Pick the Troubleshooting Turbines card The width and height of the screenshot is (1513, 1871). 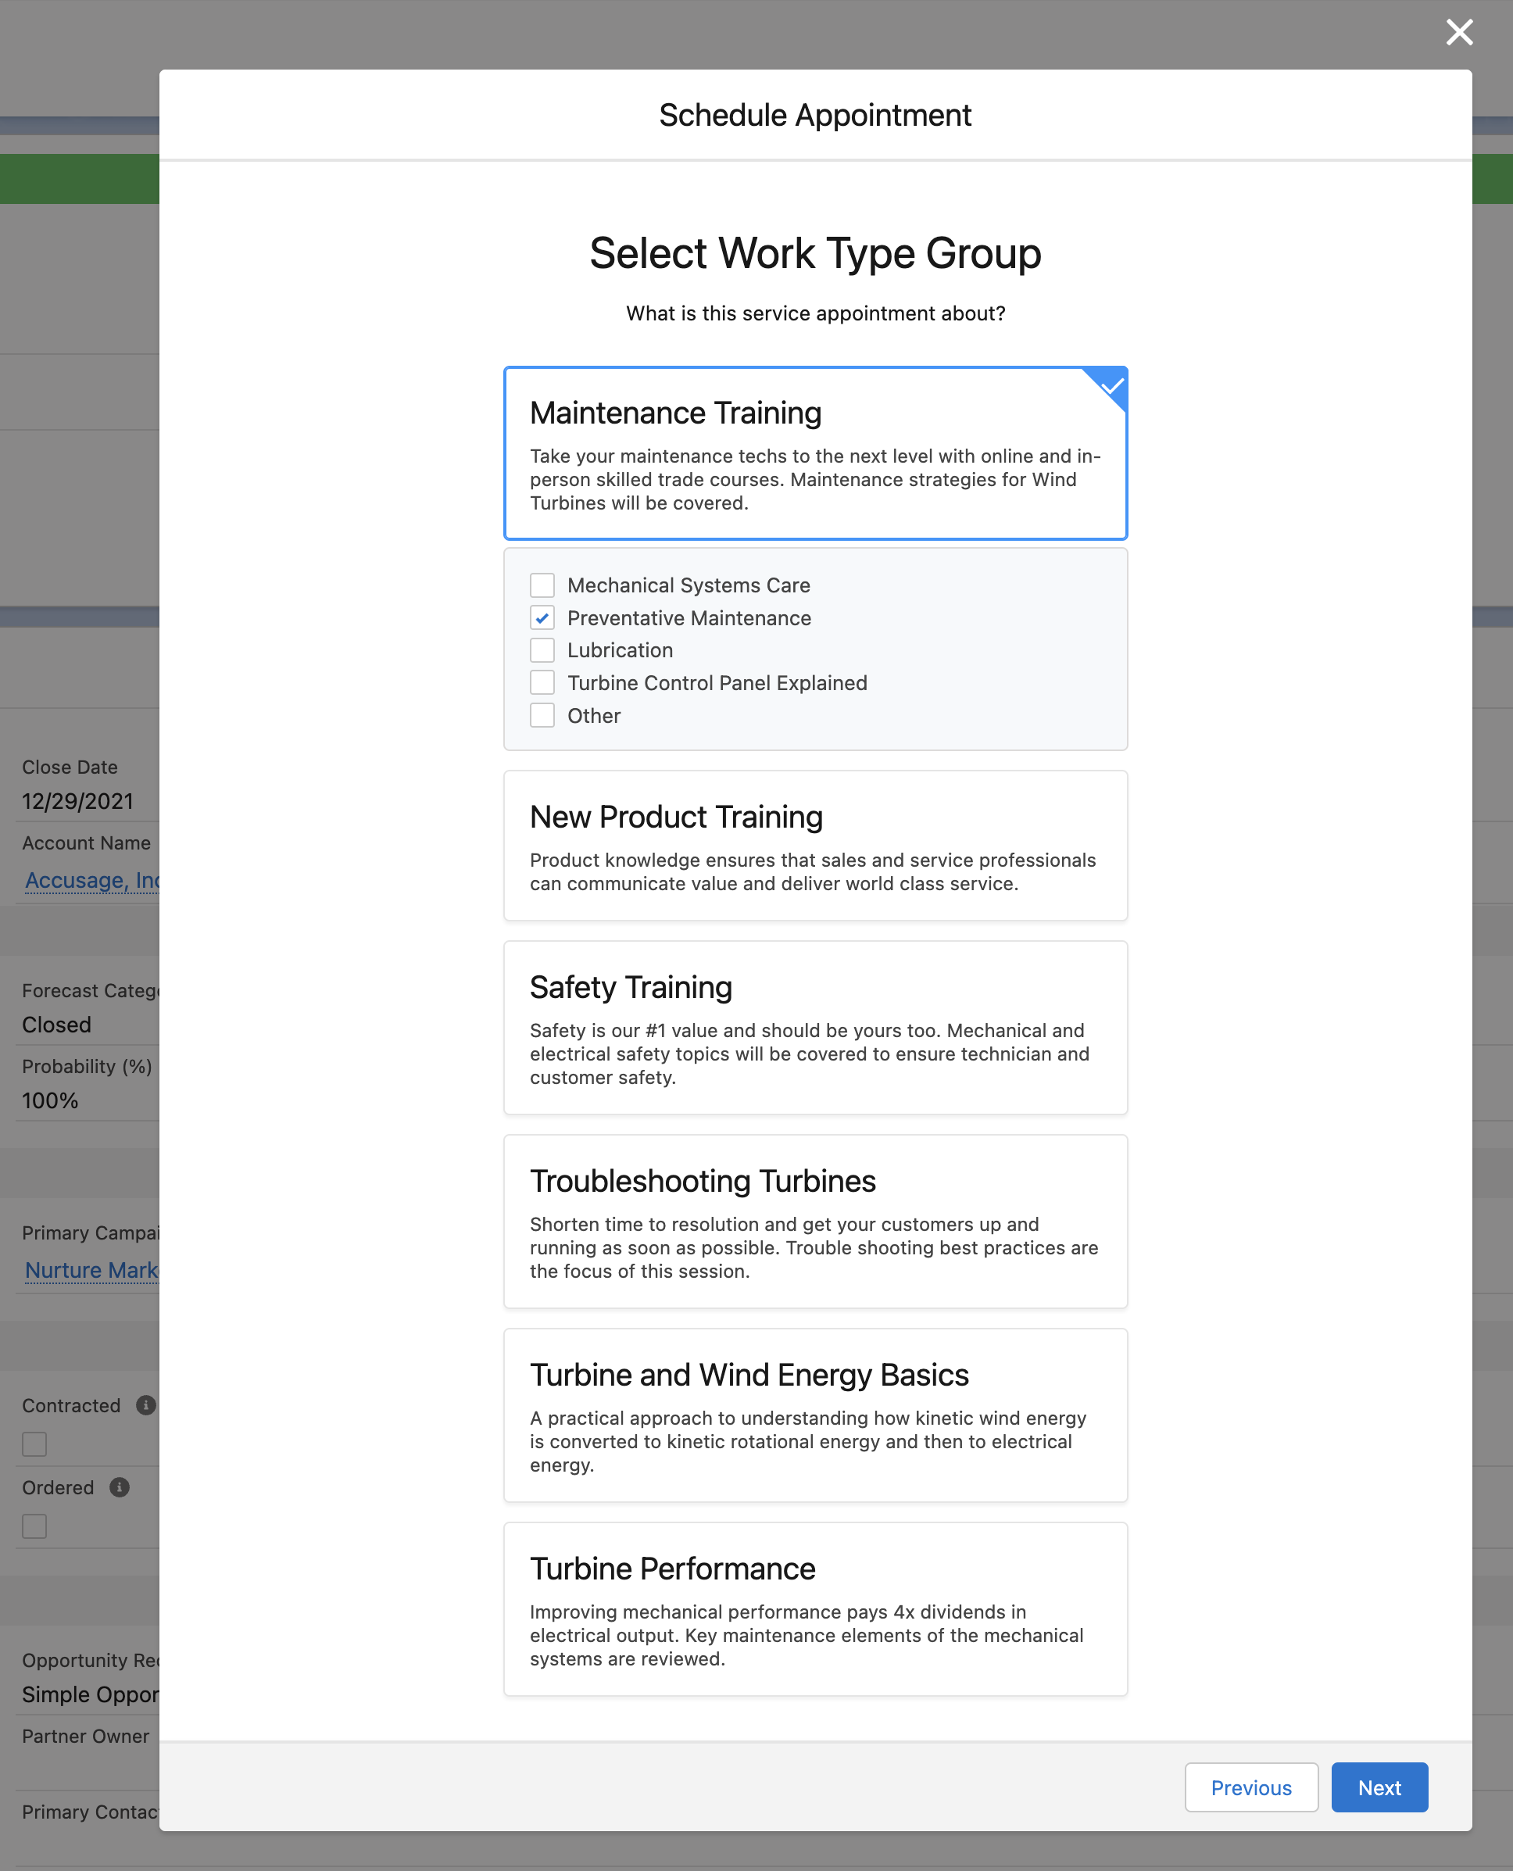point(815,1220)
